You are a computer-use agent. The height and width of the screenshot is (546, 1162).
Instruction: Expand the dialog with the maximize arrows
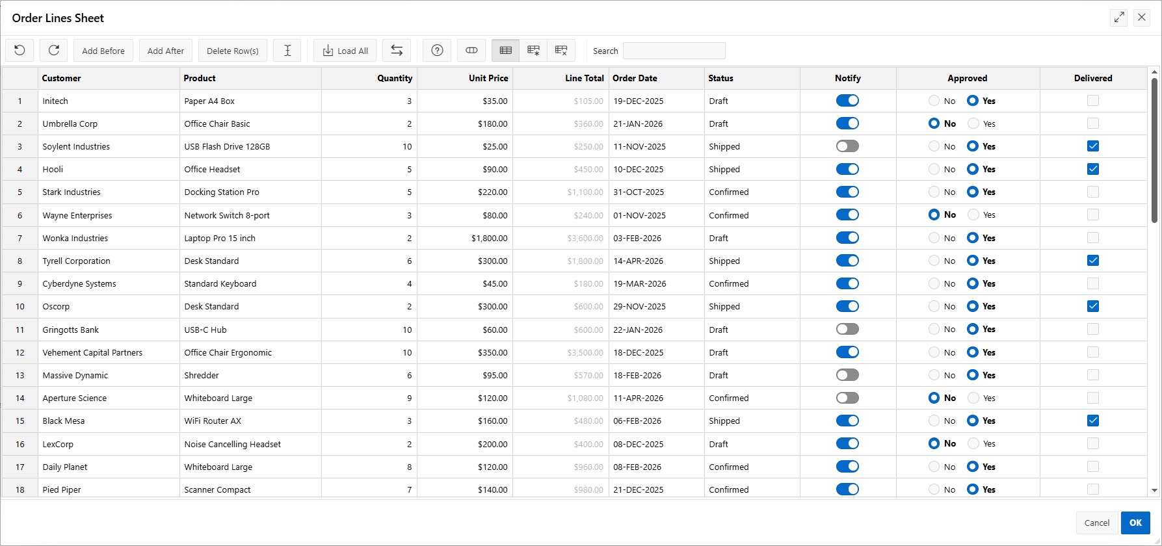(x=1118, y=18)
